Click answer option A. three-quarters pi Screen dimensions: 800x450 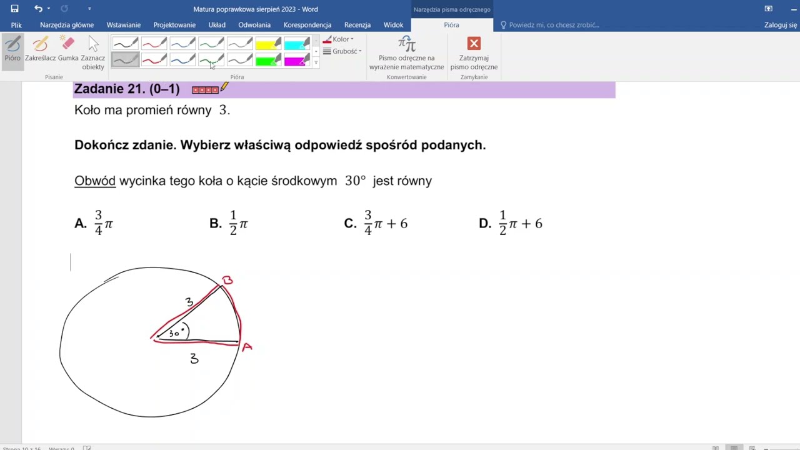tap(94, 223)
